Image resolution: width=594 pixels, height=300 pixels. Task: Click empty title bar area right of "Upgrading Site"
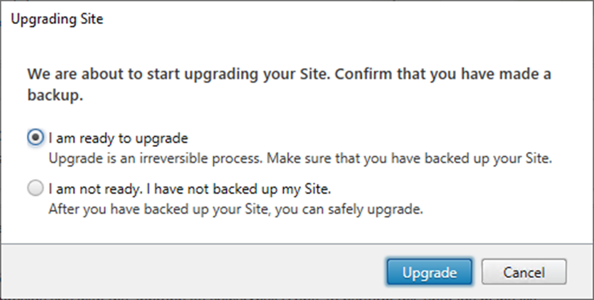coord(341,18)
